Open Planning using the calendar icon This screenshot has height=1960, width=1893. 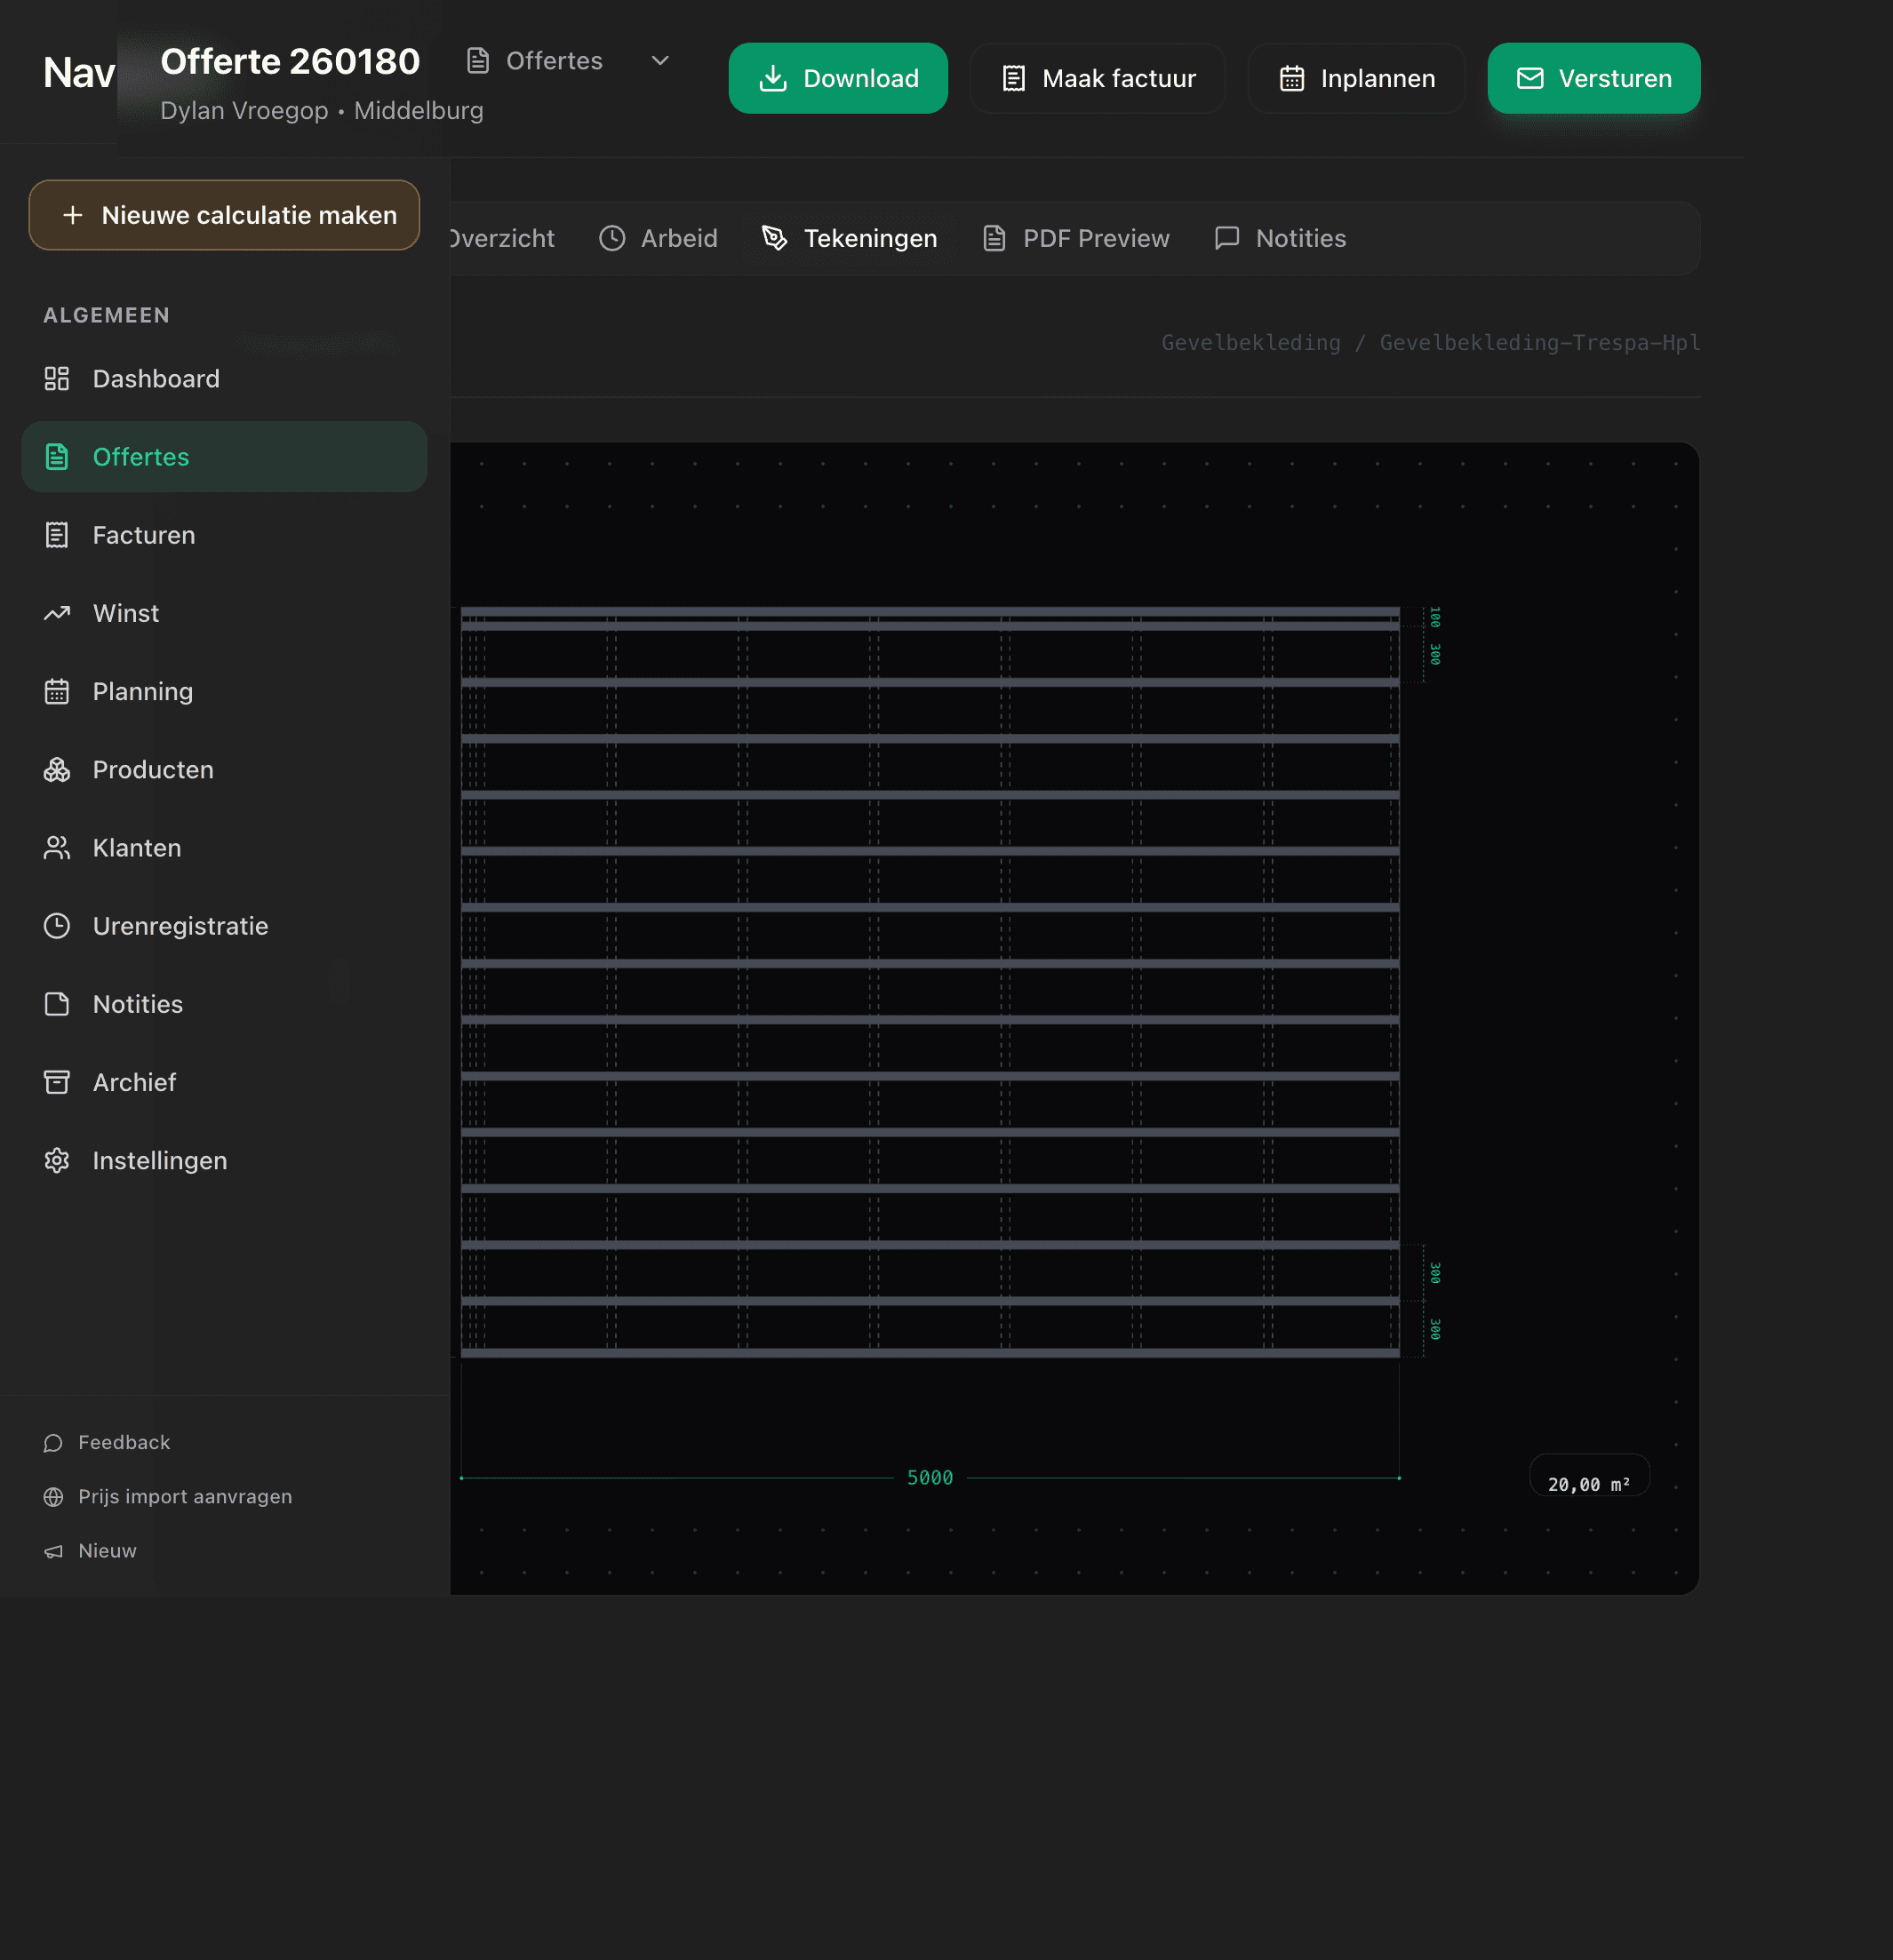tap(57, 691)
